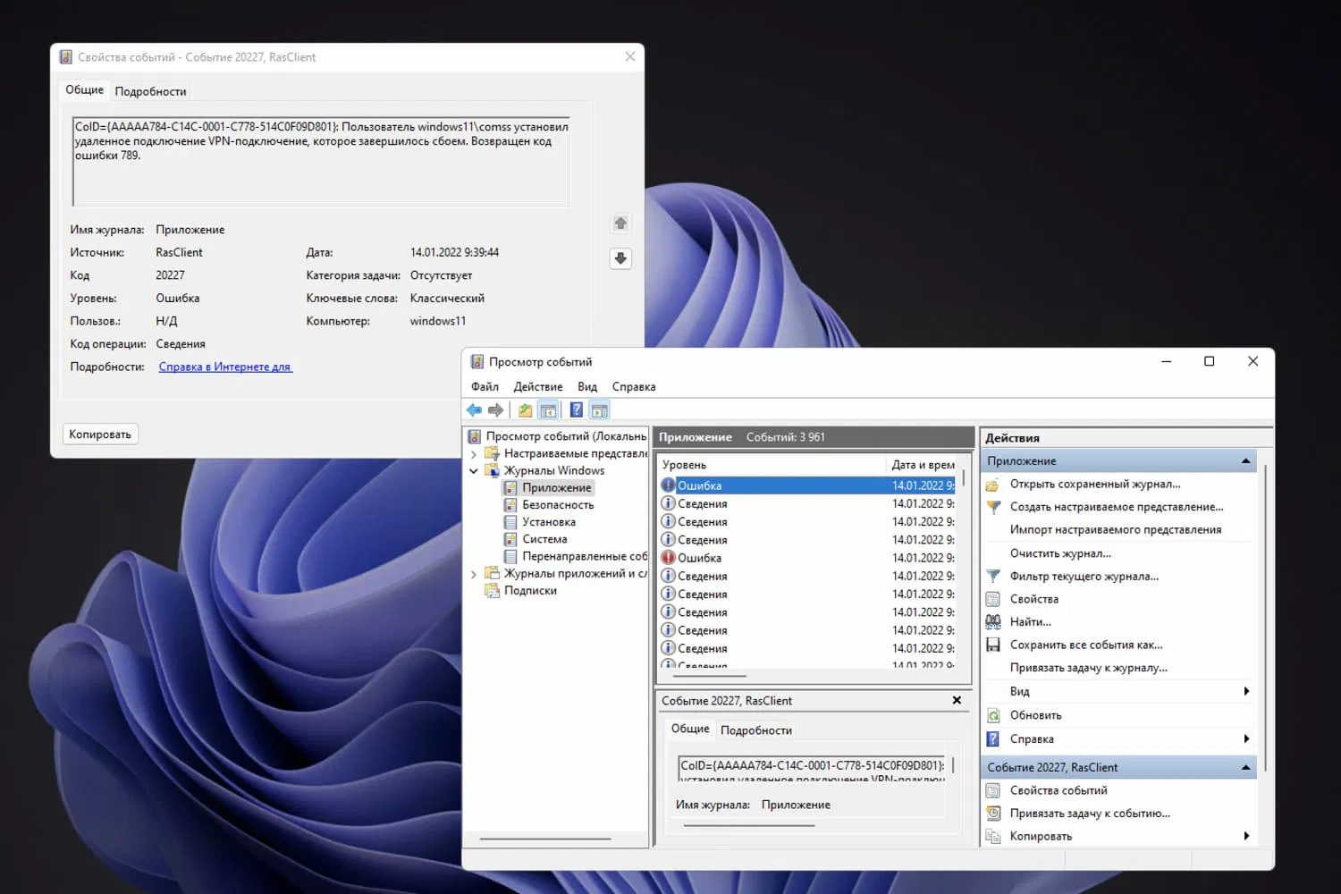
Task: Sort events by the Дата и время column header
Action: coord(923,465)
